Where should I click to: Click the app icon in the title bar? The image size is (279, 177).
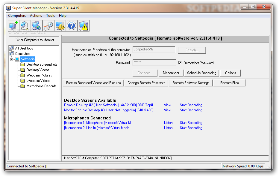click(x=8, y=8)
